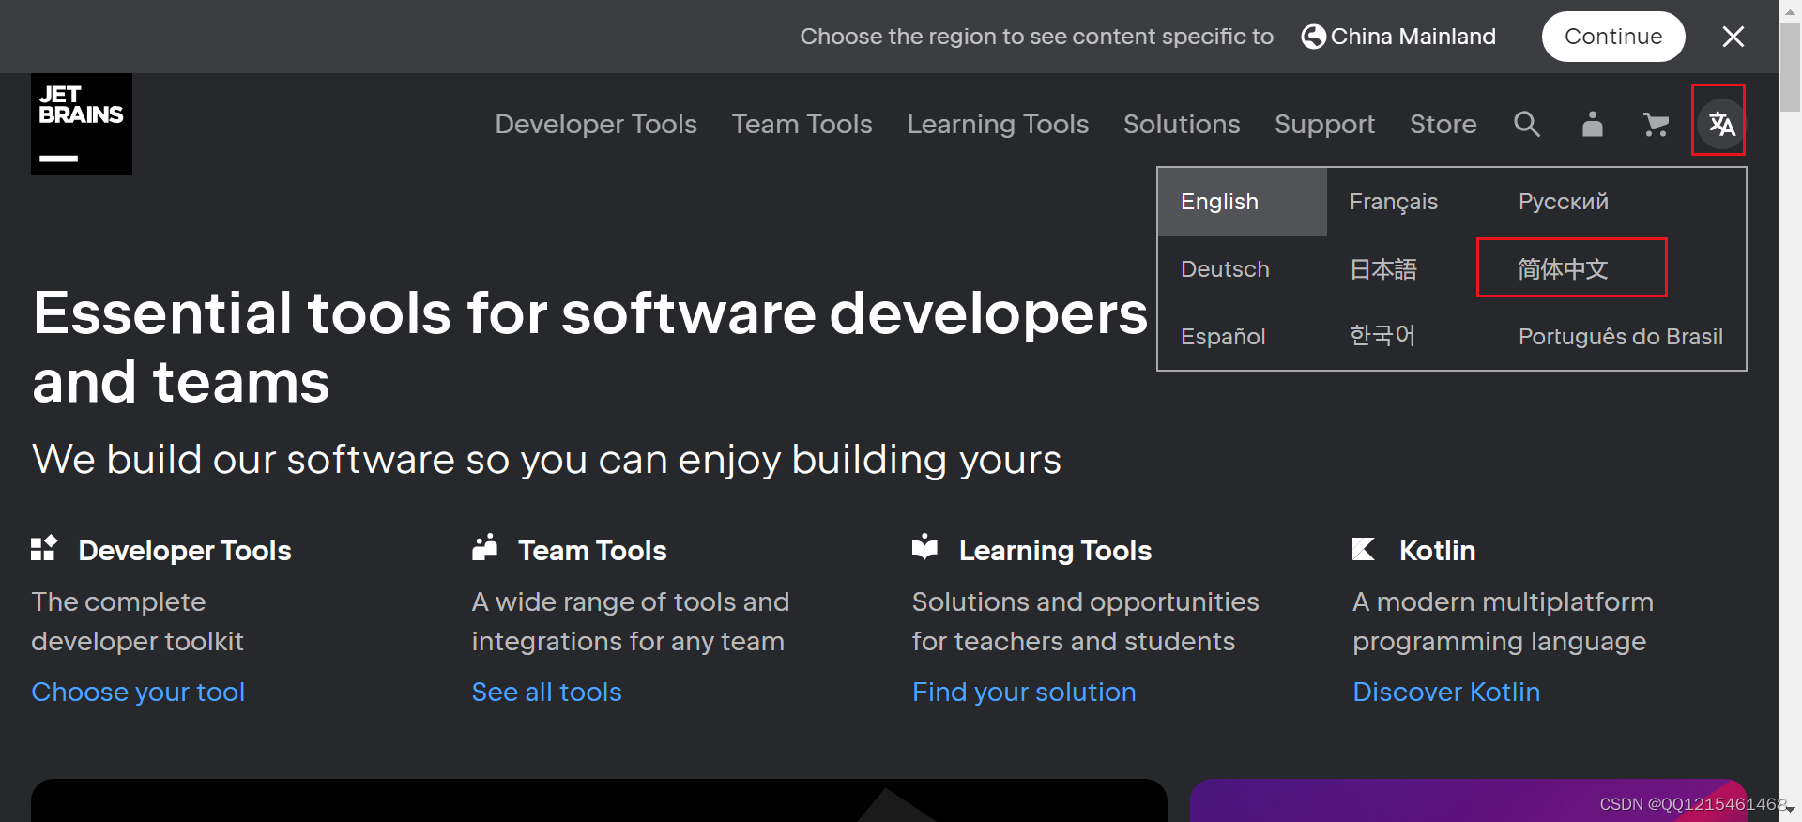The image size is (1802, 822).
Task: Open the account profile icon
Action: click(x=1593, y=124)
